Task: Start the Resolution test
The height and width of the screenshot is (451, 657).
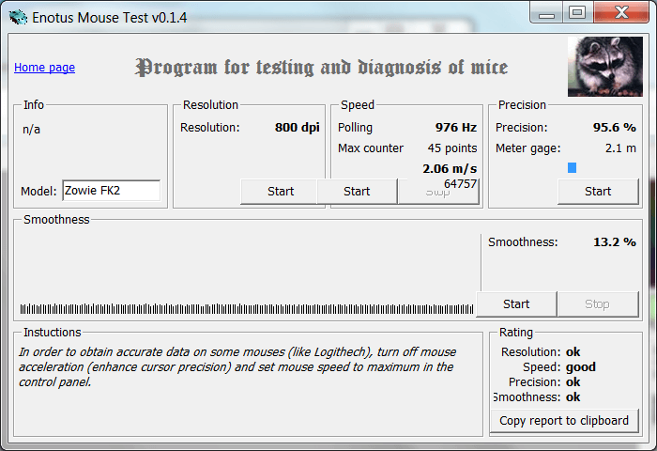Action: tap(279, 192)
